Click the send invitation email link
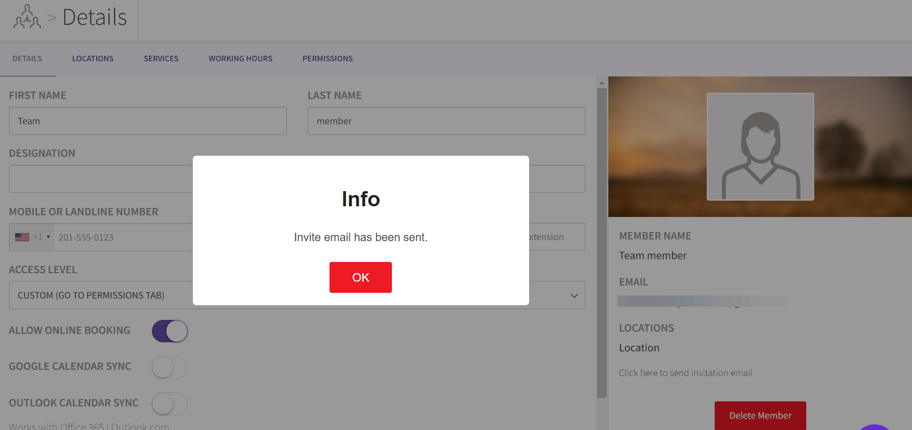 [x=685, y=373]
